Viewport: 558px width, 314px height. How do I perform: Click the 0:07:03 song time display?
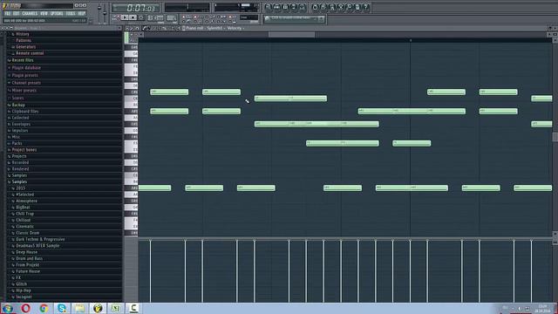pos(136,8)
